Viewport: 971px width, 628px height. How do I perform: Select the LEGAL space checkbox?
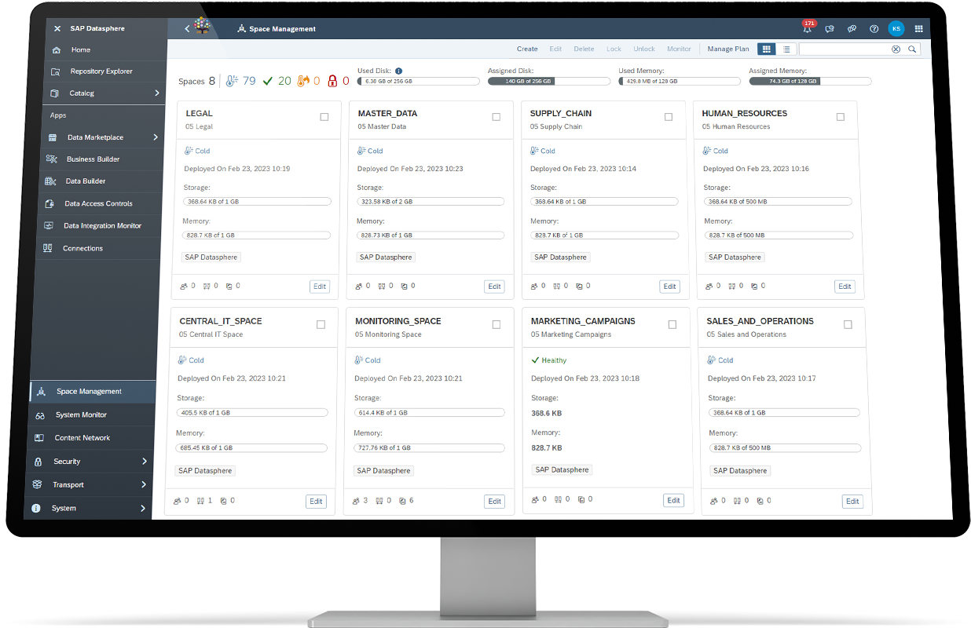tap(324, 117)
